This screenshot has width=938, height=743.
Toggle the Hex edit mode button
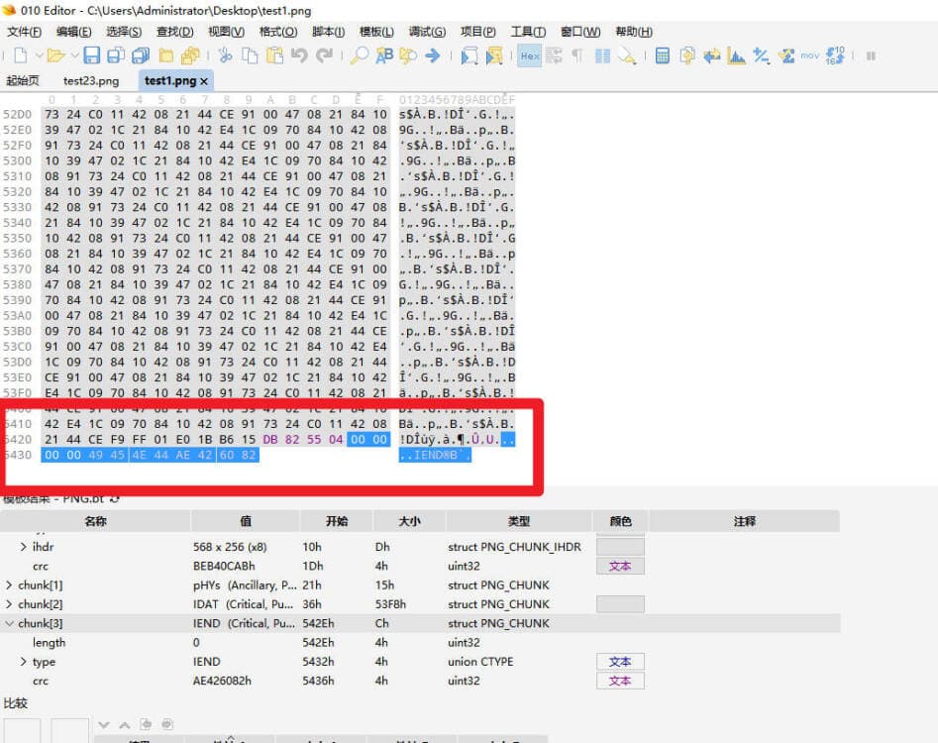529,56
